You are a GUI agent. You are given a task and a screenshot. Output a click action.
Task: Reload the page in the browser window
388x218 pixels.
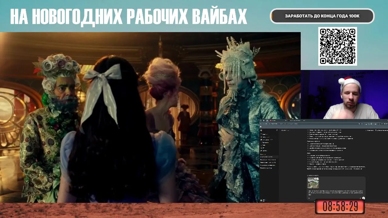[266, 124]
